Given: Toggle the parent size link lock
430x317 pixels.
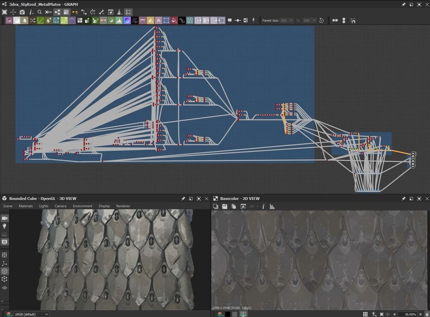Looking at the screenshot, I should tap(299, 21).
